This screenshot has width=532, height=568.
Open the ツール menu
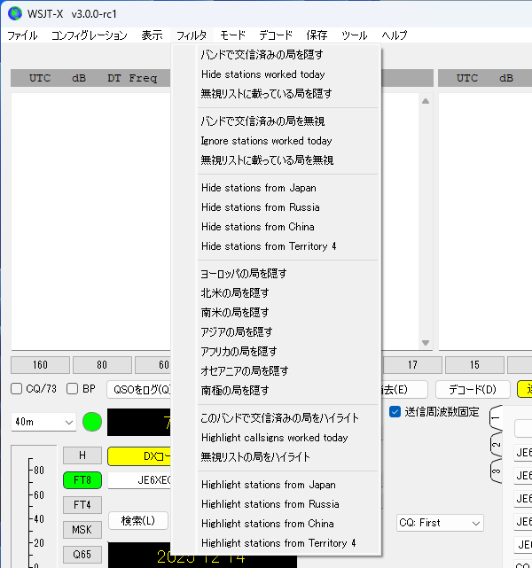355,35
